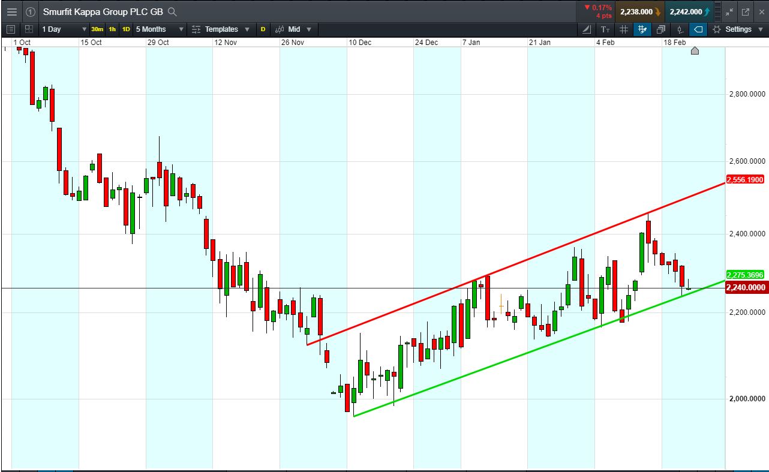Click the circled number one icon
Image resolution: width=769 pixels, height=472 pixels.
point(30,11)
